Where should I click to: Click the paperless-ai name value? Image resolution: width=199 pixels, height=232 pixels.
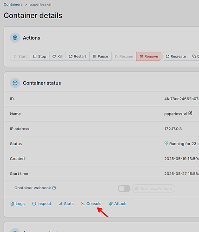[176, 114]
